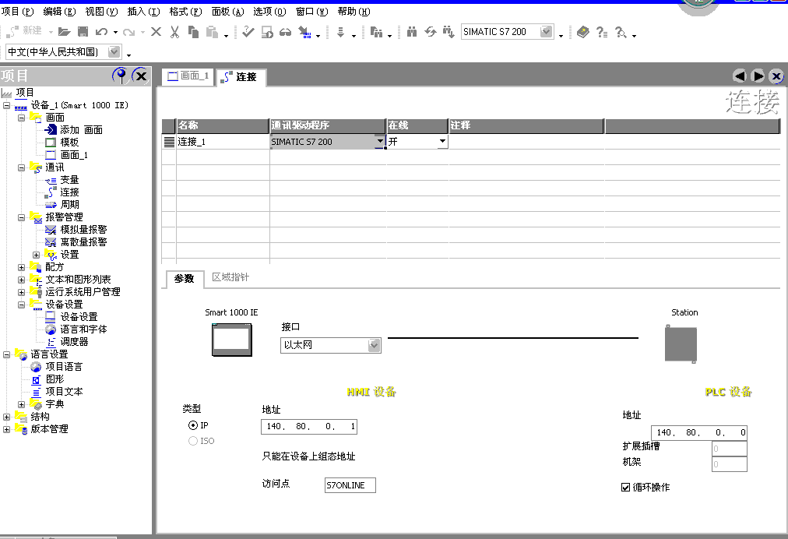The width and height of the screenshot is (788, 539).
Task: Click the Paste clipboard icon
Action: (x=212, y=32)
